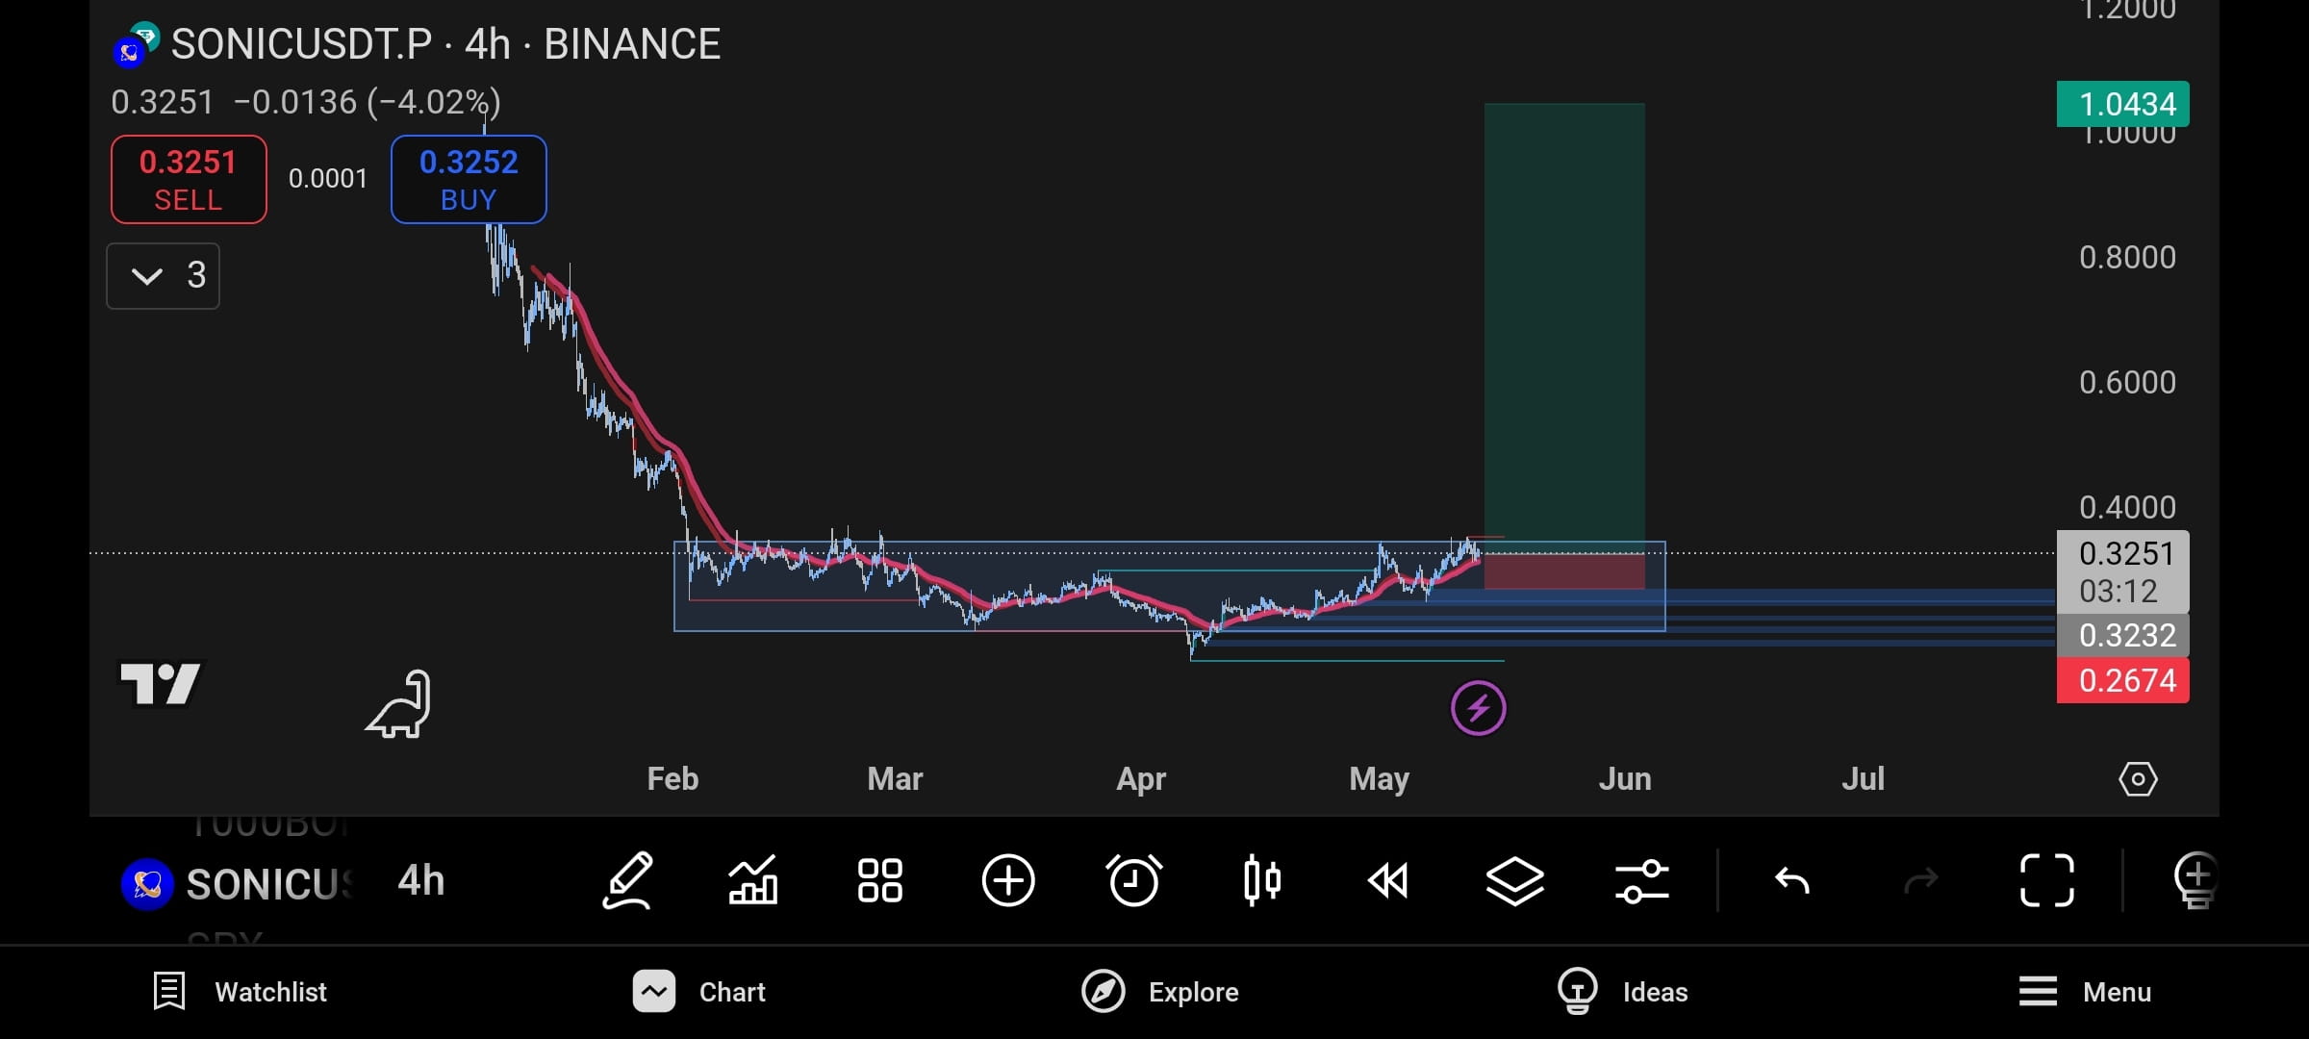Open the Watchlist tab
The image size is (2309, 1039).
point(241,992)
